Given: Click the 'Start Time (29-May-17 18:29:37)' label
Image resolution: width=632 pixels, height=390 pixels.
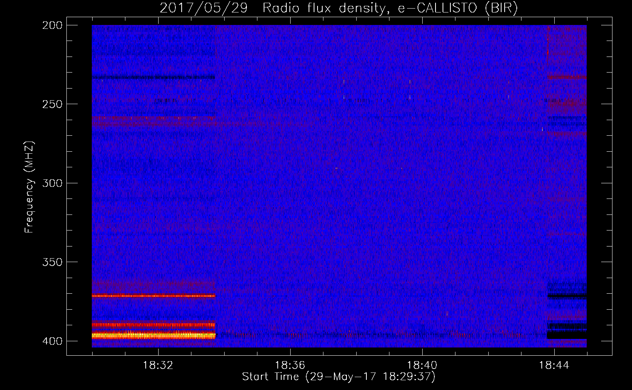Looking at the screenshot, I should [339, 377].
